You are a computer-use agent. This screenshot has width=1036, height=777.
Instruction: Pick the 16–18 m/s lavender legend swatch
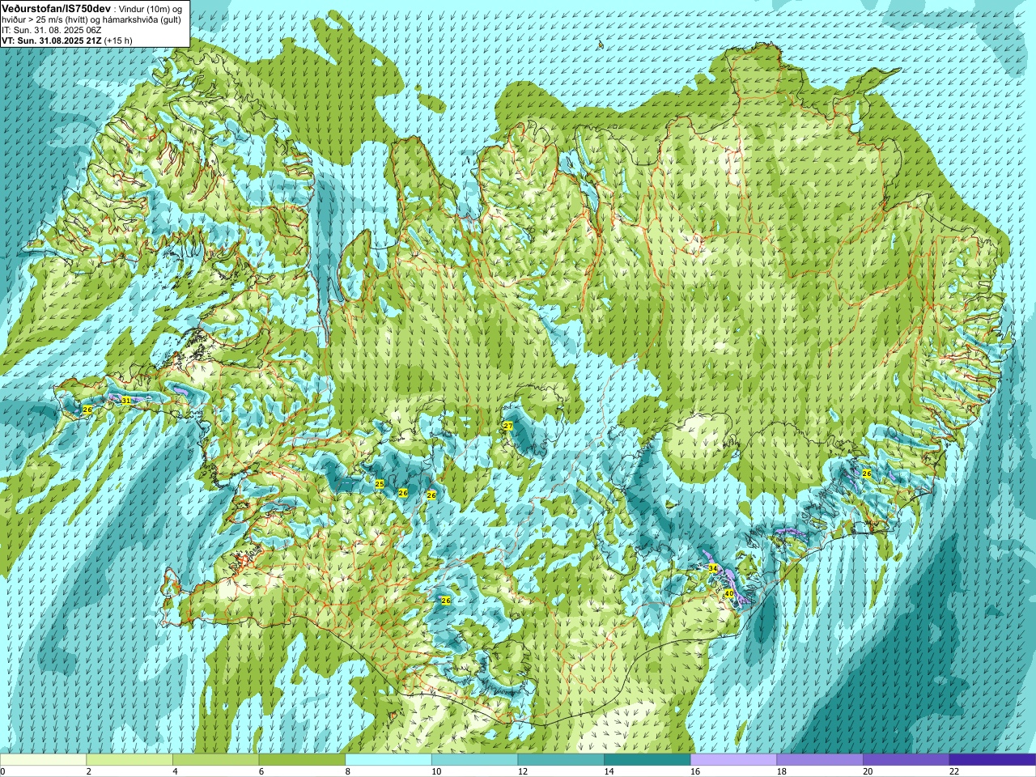pyautogui.click(x=733, y=760)
